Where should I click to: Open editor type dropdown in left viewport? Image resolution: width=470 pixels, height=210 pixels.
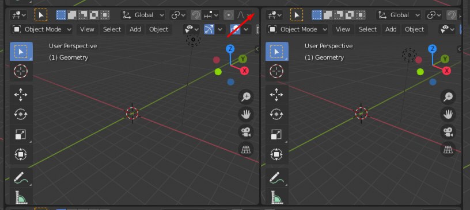click(18, 15)
